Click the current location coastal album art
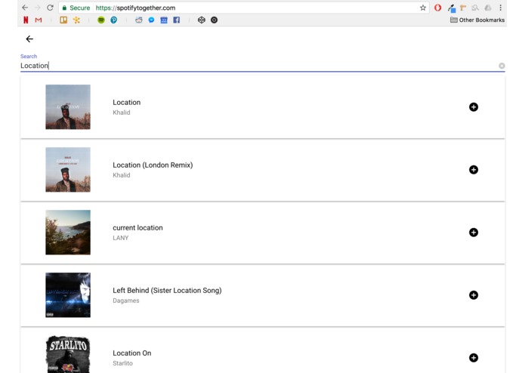Image resolution: width=525 pixels, height=373 pixels. pyautogui.click(x=68, y=232)
